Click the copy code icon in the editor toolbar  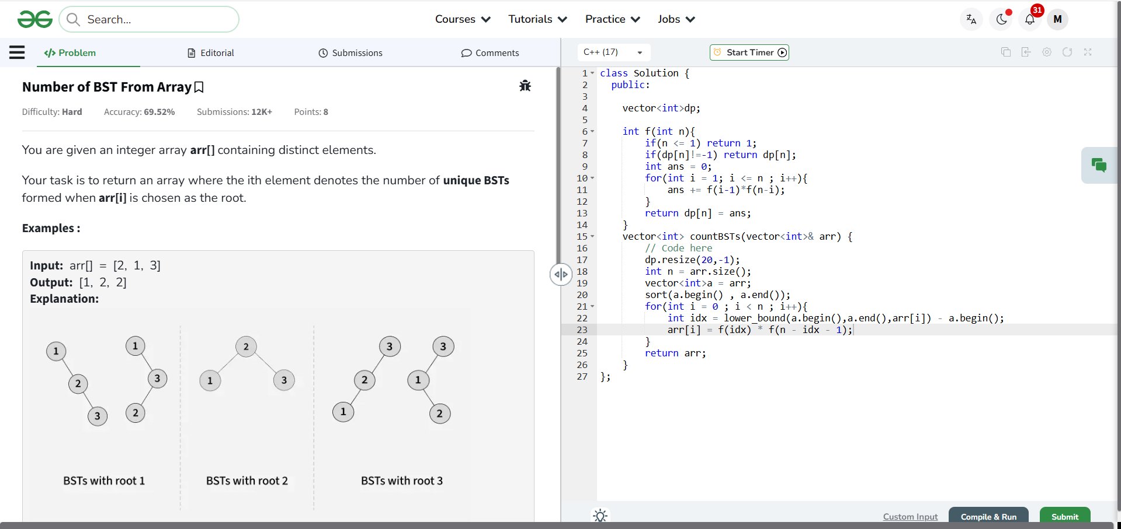click(x=1005, y=52)
